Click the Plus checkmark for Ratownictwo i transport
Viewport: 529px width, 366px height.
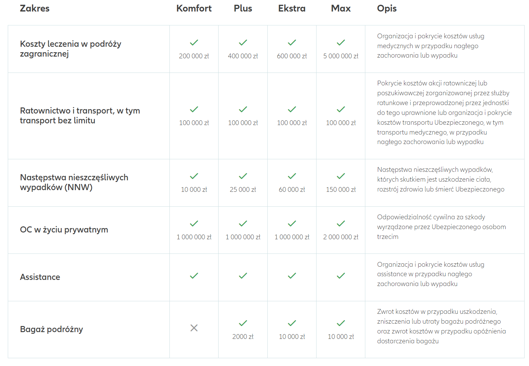point(243,109)
